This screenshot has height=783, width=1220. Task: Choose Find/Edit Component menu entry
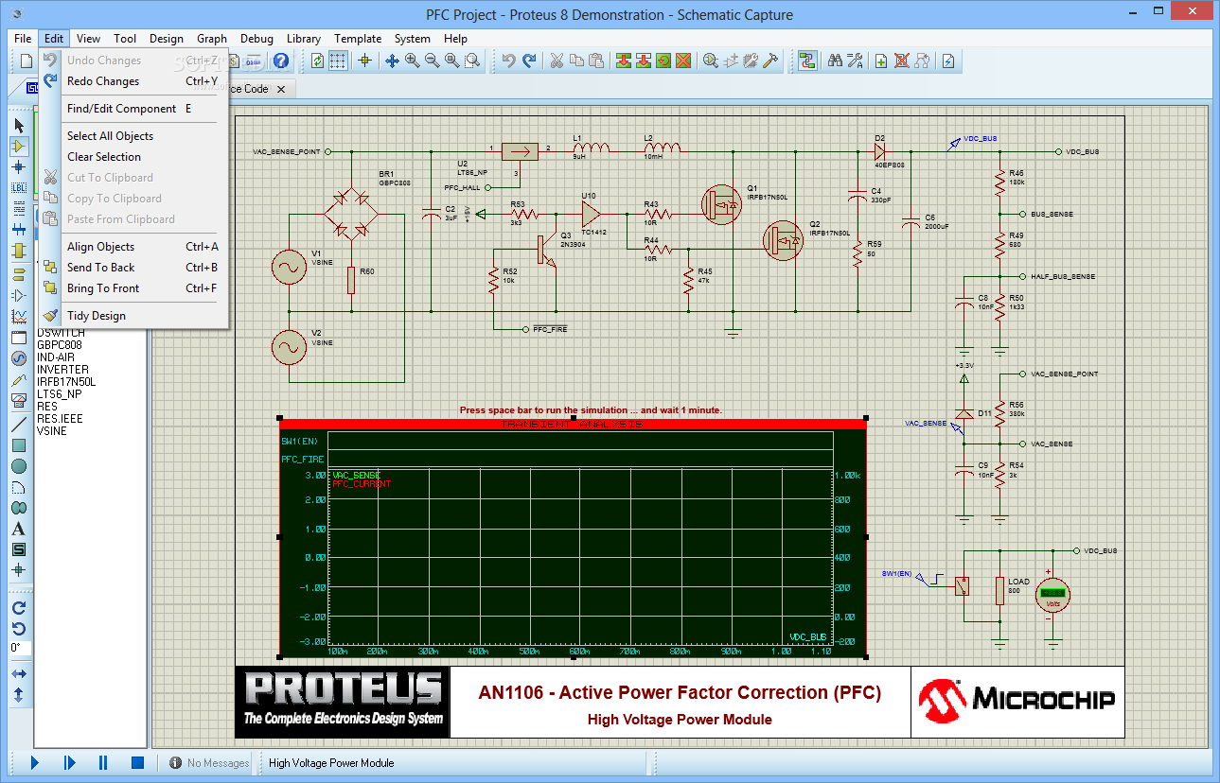pyautogui.click(x=133, y=109)
